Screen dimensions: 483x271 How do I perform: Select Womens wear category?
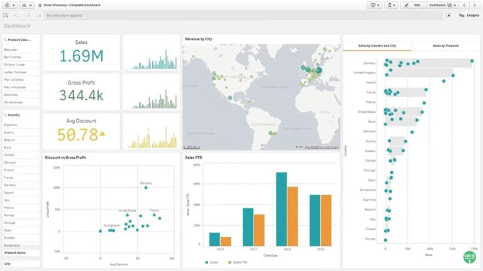[21, 102]
